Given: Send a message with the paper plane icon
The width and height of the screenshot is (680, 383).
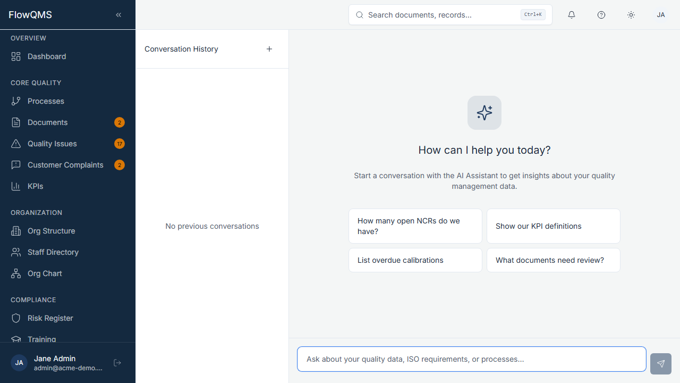Looking at the screenshot, I should tap(660, 364).
